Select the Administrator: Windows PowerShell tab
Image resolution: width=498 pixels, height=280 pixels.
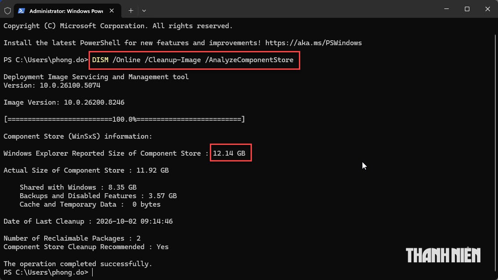(68, 11)
